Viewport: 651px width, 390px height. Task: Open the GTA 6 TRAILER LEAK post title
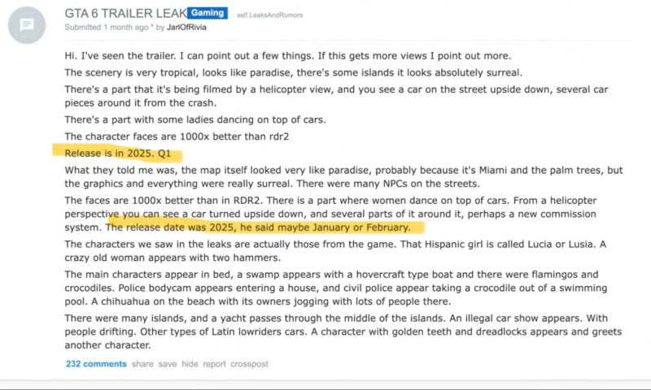point(125,13)
